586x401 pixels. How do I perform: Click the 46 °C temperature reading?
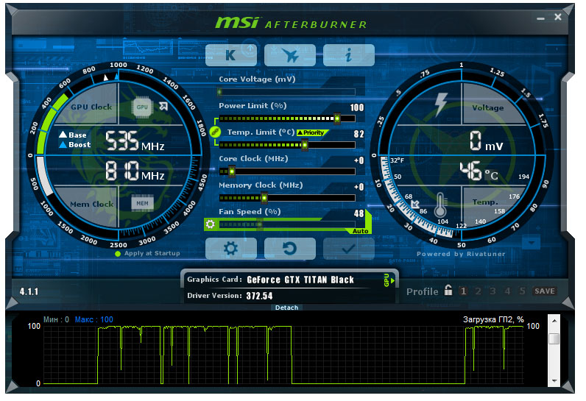pyautogui.click(x=479, y=171)
